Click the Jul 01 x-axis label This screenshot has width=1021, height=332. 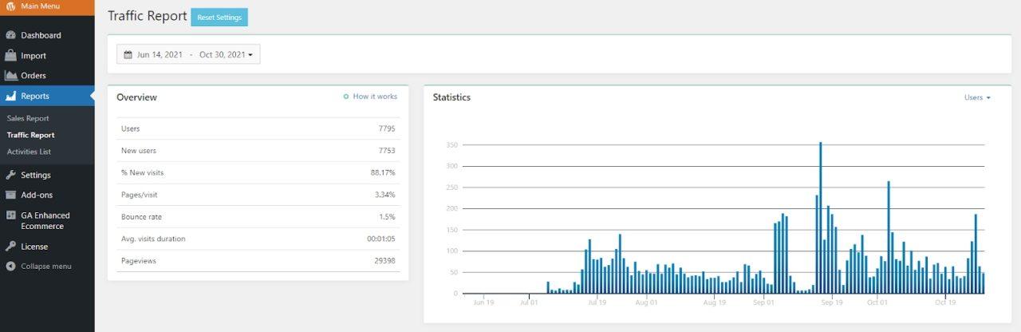(x=530, y=303)
